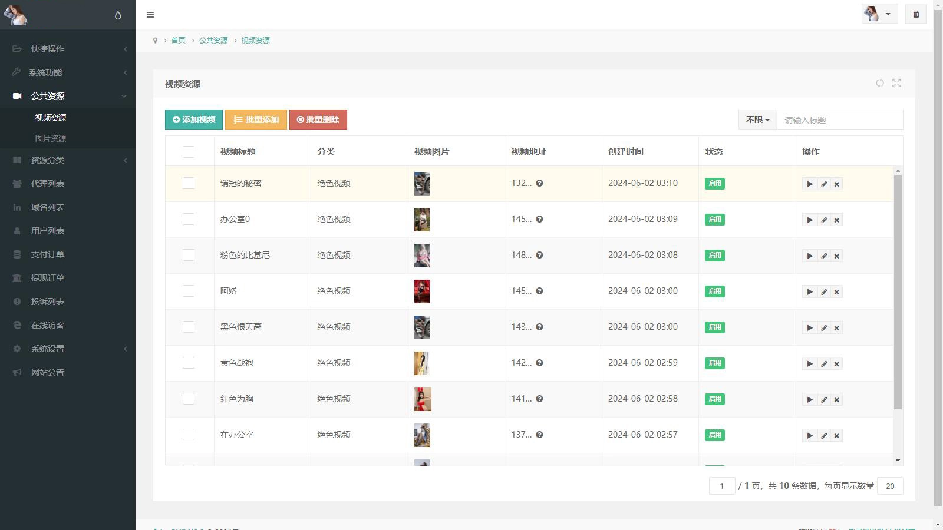Click the refresh icon in panel header
Viewport: 943px width, 530px height.
click(880, 84)
